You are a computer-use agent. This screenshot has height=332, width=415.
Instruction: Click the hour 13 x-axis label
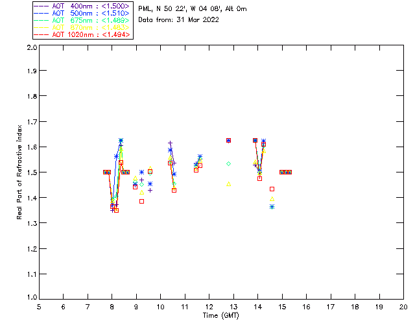[x=233, y=307]
